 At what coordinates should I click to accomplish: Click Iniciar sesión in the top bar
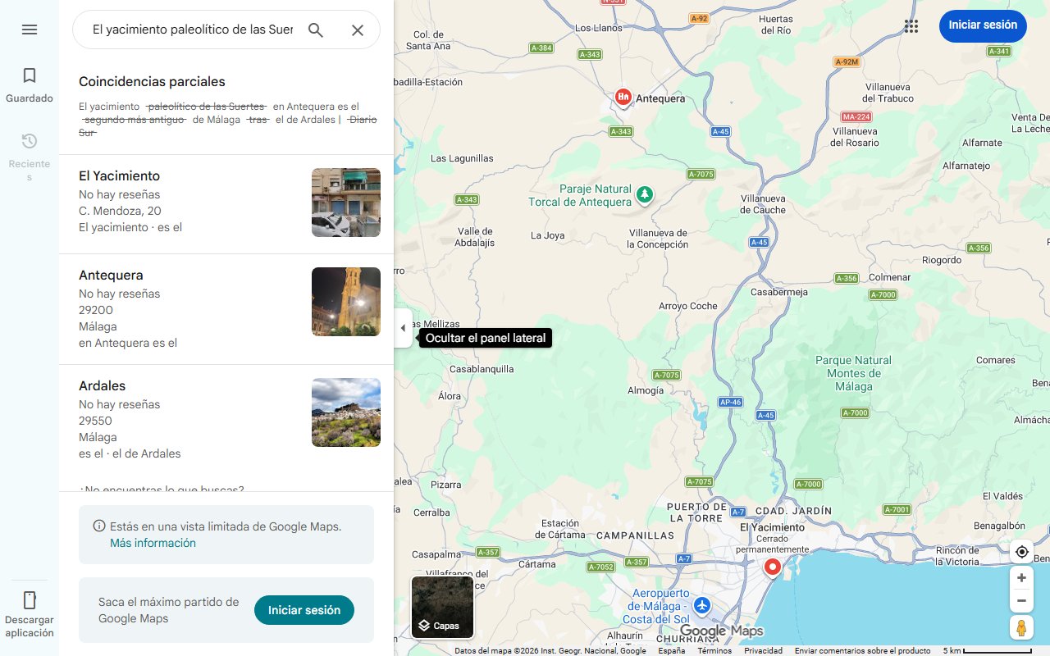tap(983, 25)
